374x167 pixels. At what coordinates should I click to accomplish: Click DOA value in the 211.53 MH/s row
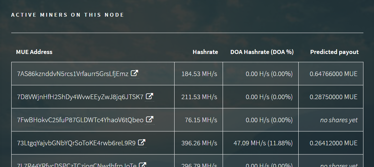[269, 97]
